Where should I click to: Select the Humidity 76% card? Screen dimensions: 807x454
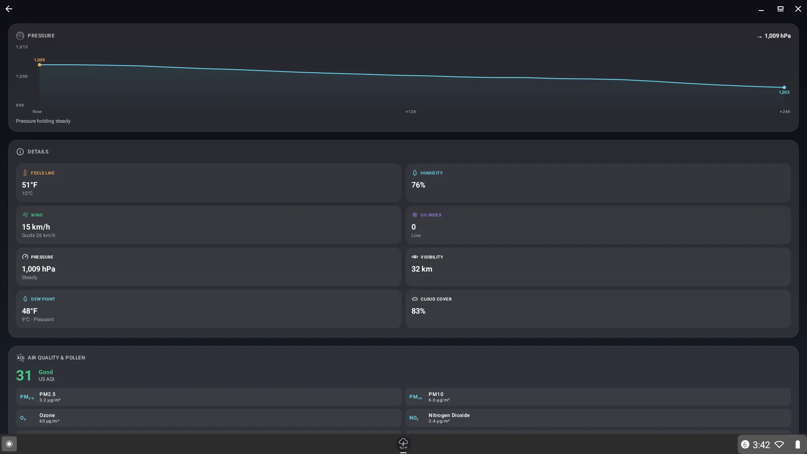tap(598, 183)
